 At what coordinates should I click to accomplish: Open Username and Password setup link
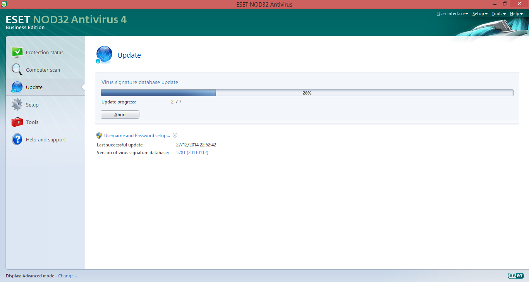tap(137, 136)
